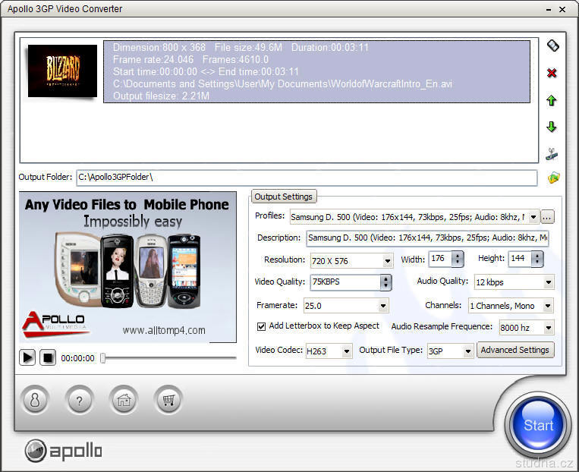Click the red X remove file icon

coord(552,73)
